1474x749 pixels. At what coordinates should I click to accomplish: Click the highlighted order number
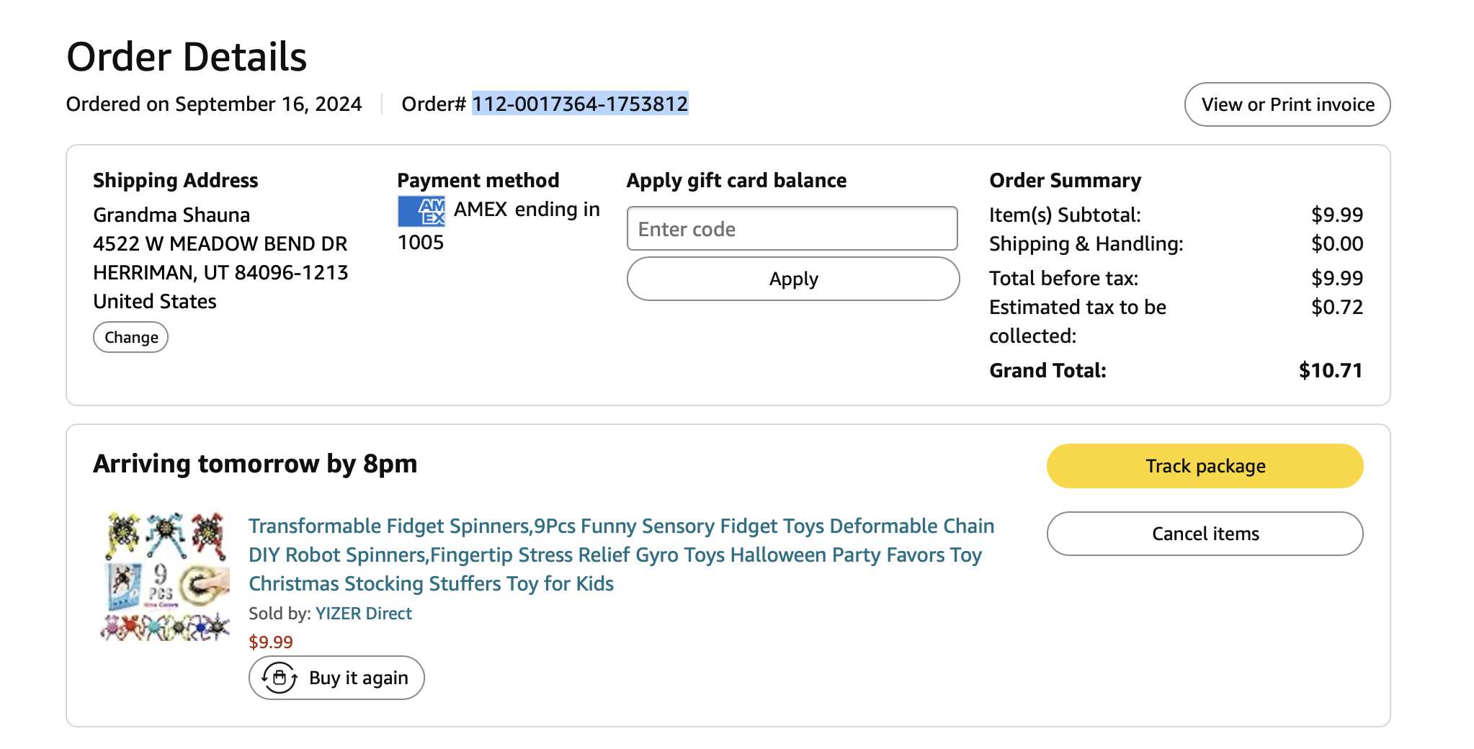(x=580, y=104)
